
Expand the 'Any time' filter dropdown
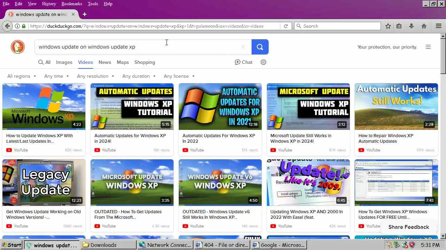pyautogui.click(x=56, y=76)
